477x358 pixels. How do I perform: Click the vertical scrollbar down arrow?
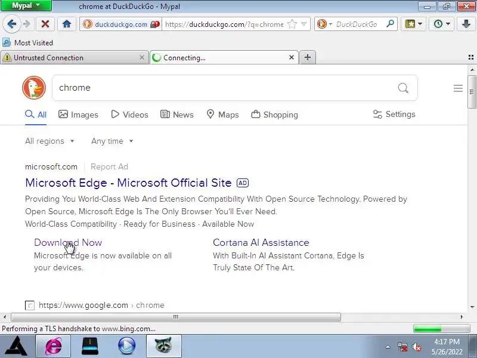pos(472,307)
